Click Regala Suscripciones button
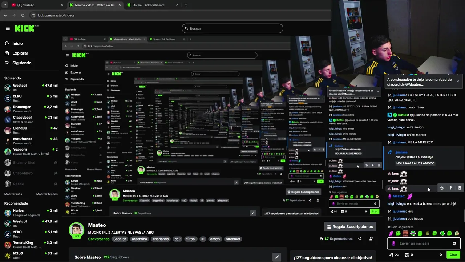Viewport: 465px width, 262px height. coord(350,227)
